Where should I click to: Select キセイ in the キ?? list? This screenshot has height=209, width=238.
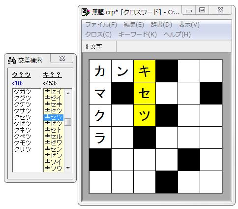click(53, 92)
